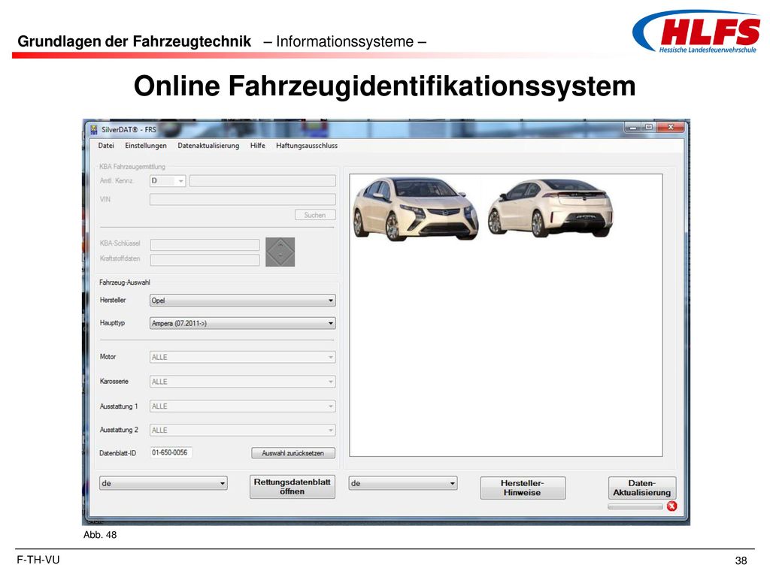Click the Kraftstoffdaten input field

205,259
